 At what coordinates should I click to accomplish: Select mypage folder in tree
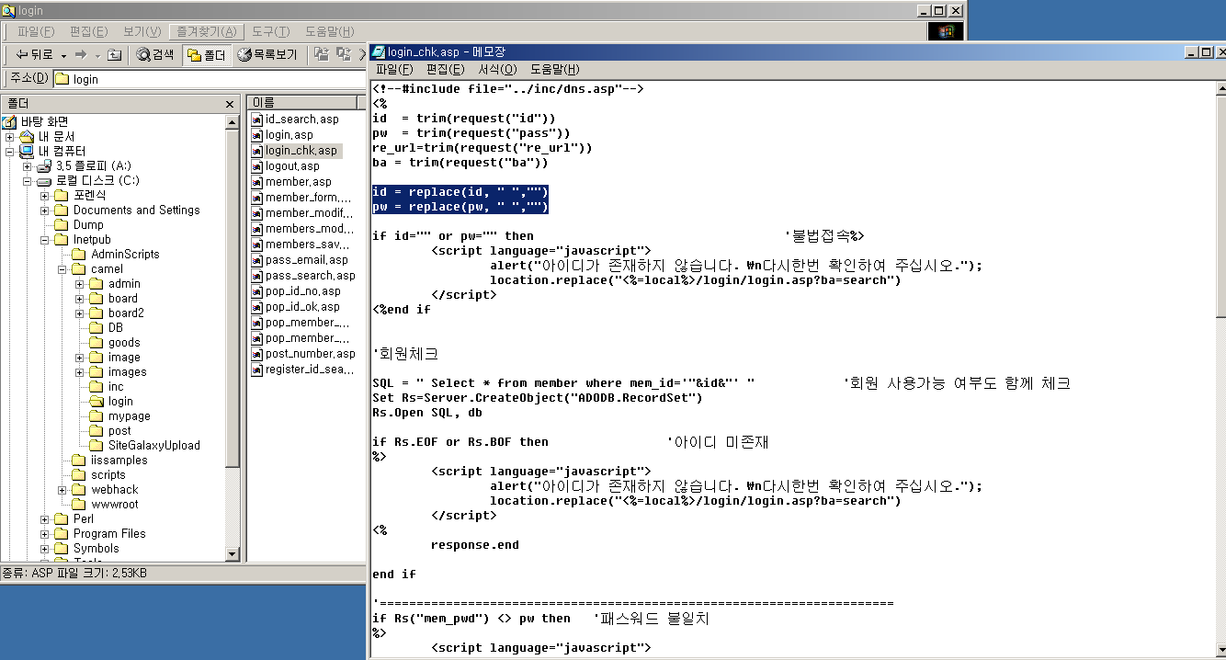click(129, 415)
